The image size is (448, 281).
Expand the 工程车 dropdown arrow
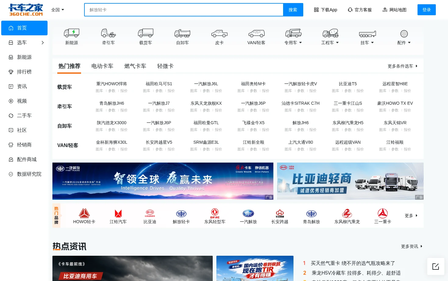pos(337,43)
